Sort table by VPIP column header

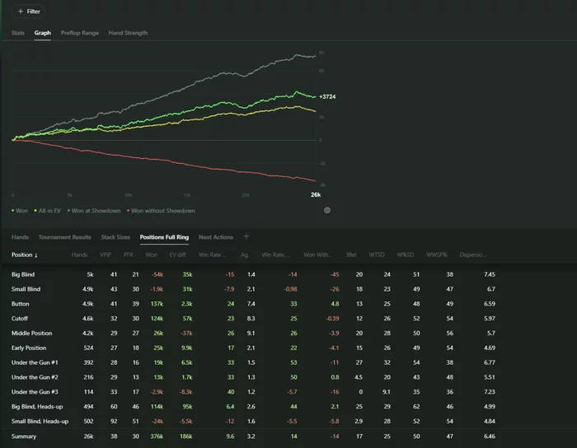click(x=104, y=255)
